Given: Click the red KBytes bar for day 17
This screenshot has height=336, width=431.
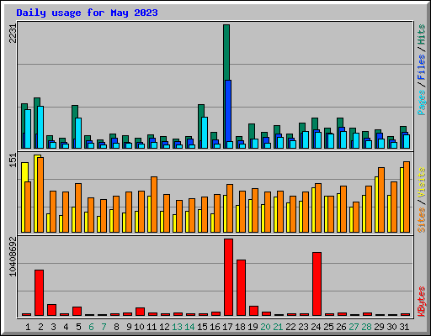Looking at the screenshot, I should click(x=228, y=277).
